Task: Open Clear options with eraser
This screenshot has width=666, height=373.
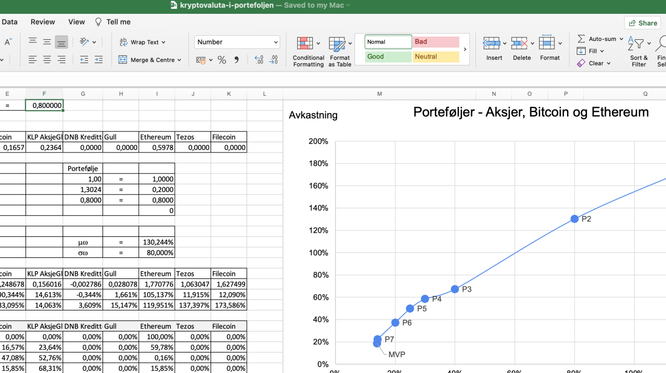Action: pyautogui.click(x=594, y=63)
